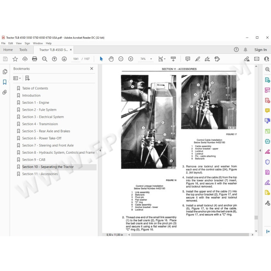Viewport: 271px width, 271px height.
Task: Expand the right pane toggle arrow
Action: click(x=268, y=232)
